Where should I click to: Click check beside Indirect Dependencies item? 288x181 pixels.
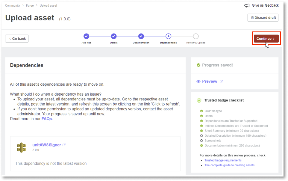point(201,126)
